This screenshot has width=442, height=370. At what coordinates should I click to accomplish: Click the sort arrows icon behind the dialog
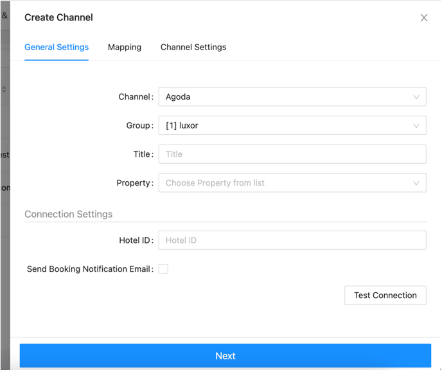click(x=4, y=90)
